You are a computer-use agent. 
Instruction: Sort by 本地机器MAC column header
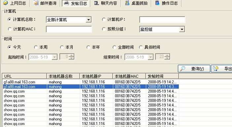(x=129, y=76)
